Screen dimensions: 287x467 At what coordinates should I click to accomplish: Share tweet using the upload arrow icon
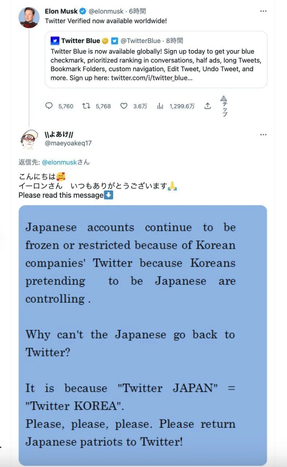pos(208,106)
